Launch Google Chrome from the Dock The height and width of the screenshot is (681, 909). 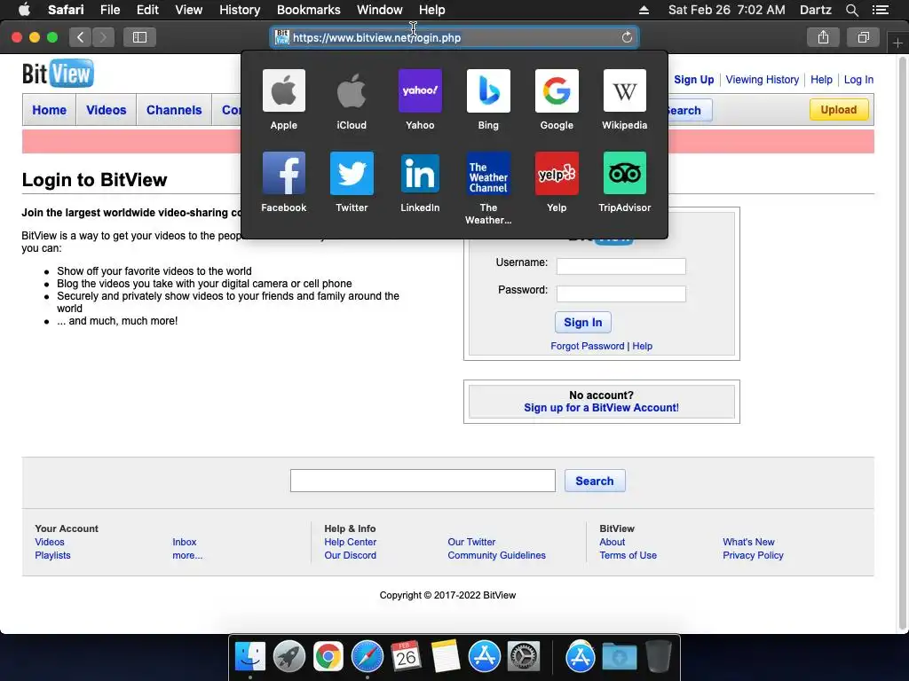point(328,657)
